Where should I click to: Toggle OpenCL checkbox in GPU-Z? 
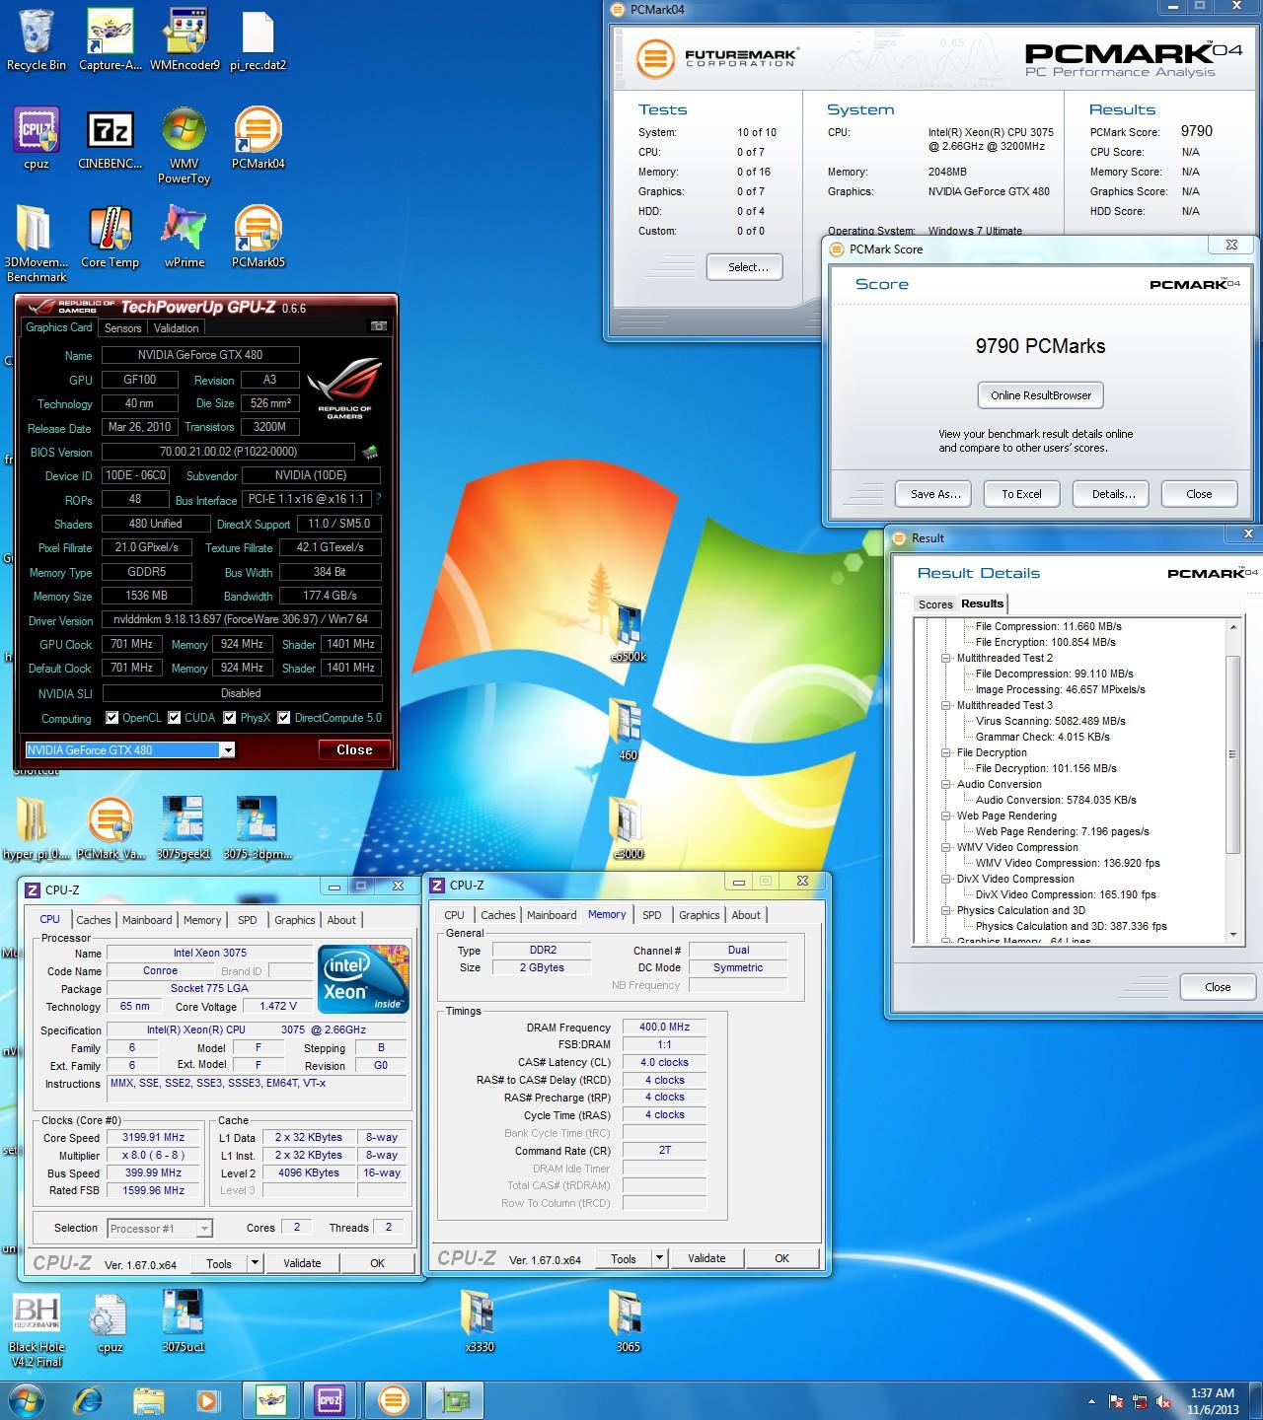pyautogui.click(x=112, y=718)
